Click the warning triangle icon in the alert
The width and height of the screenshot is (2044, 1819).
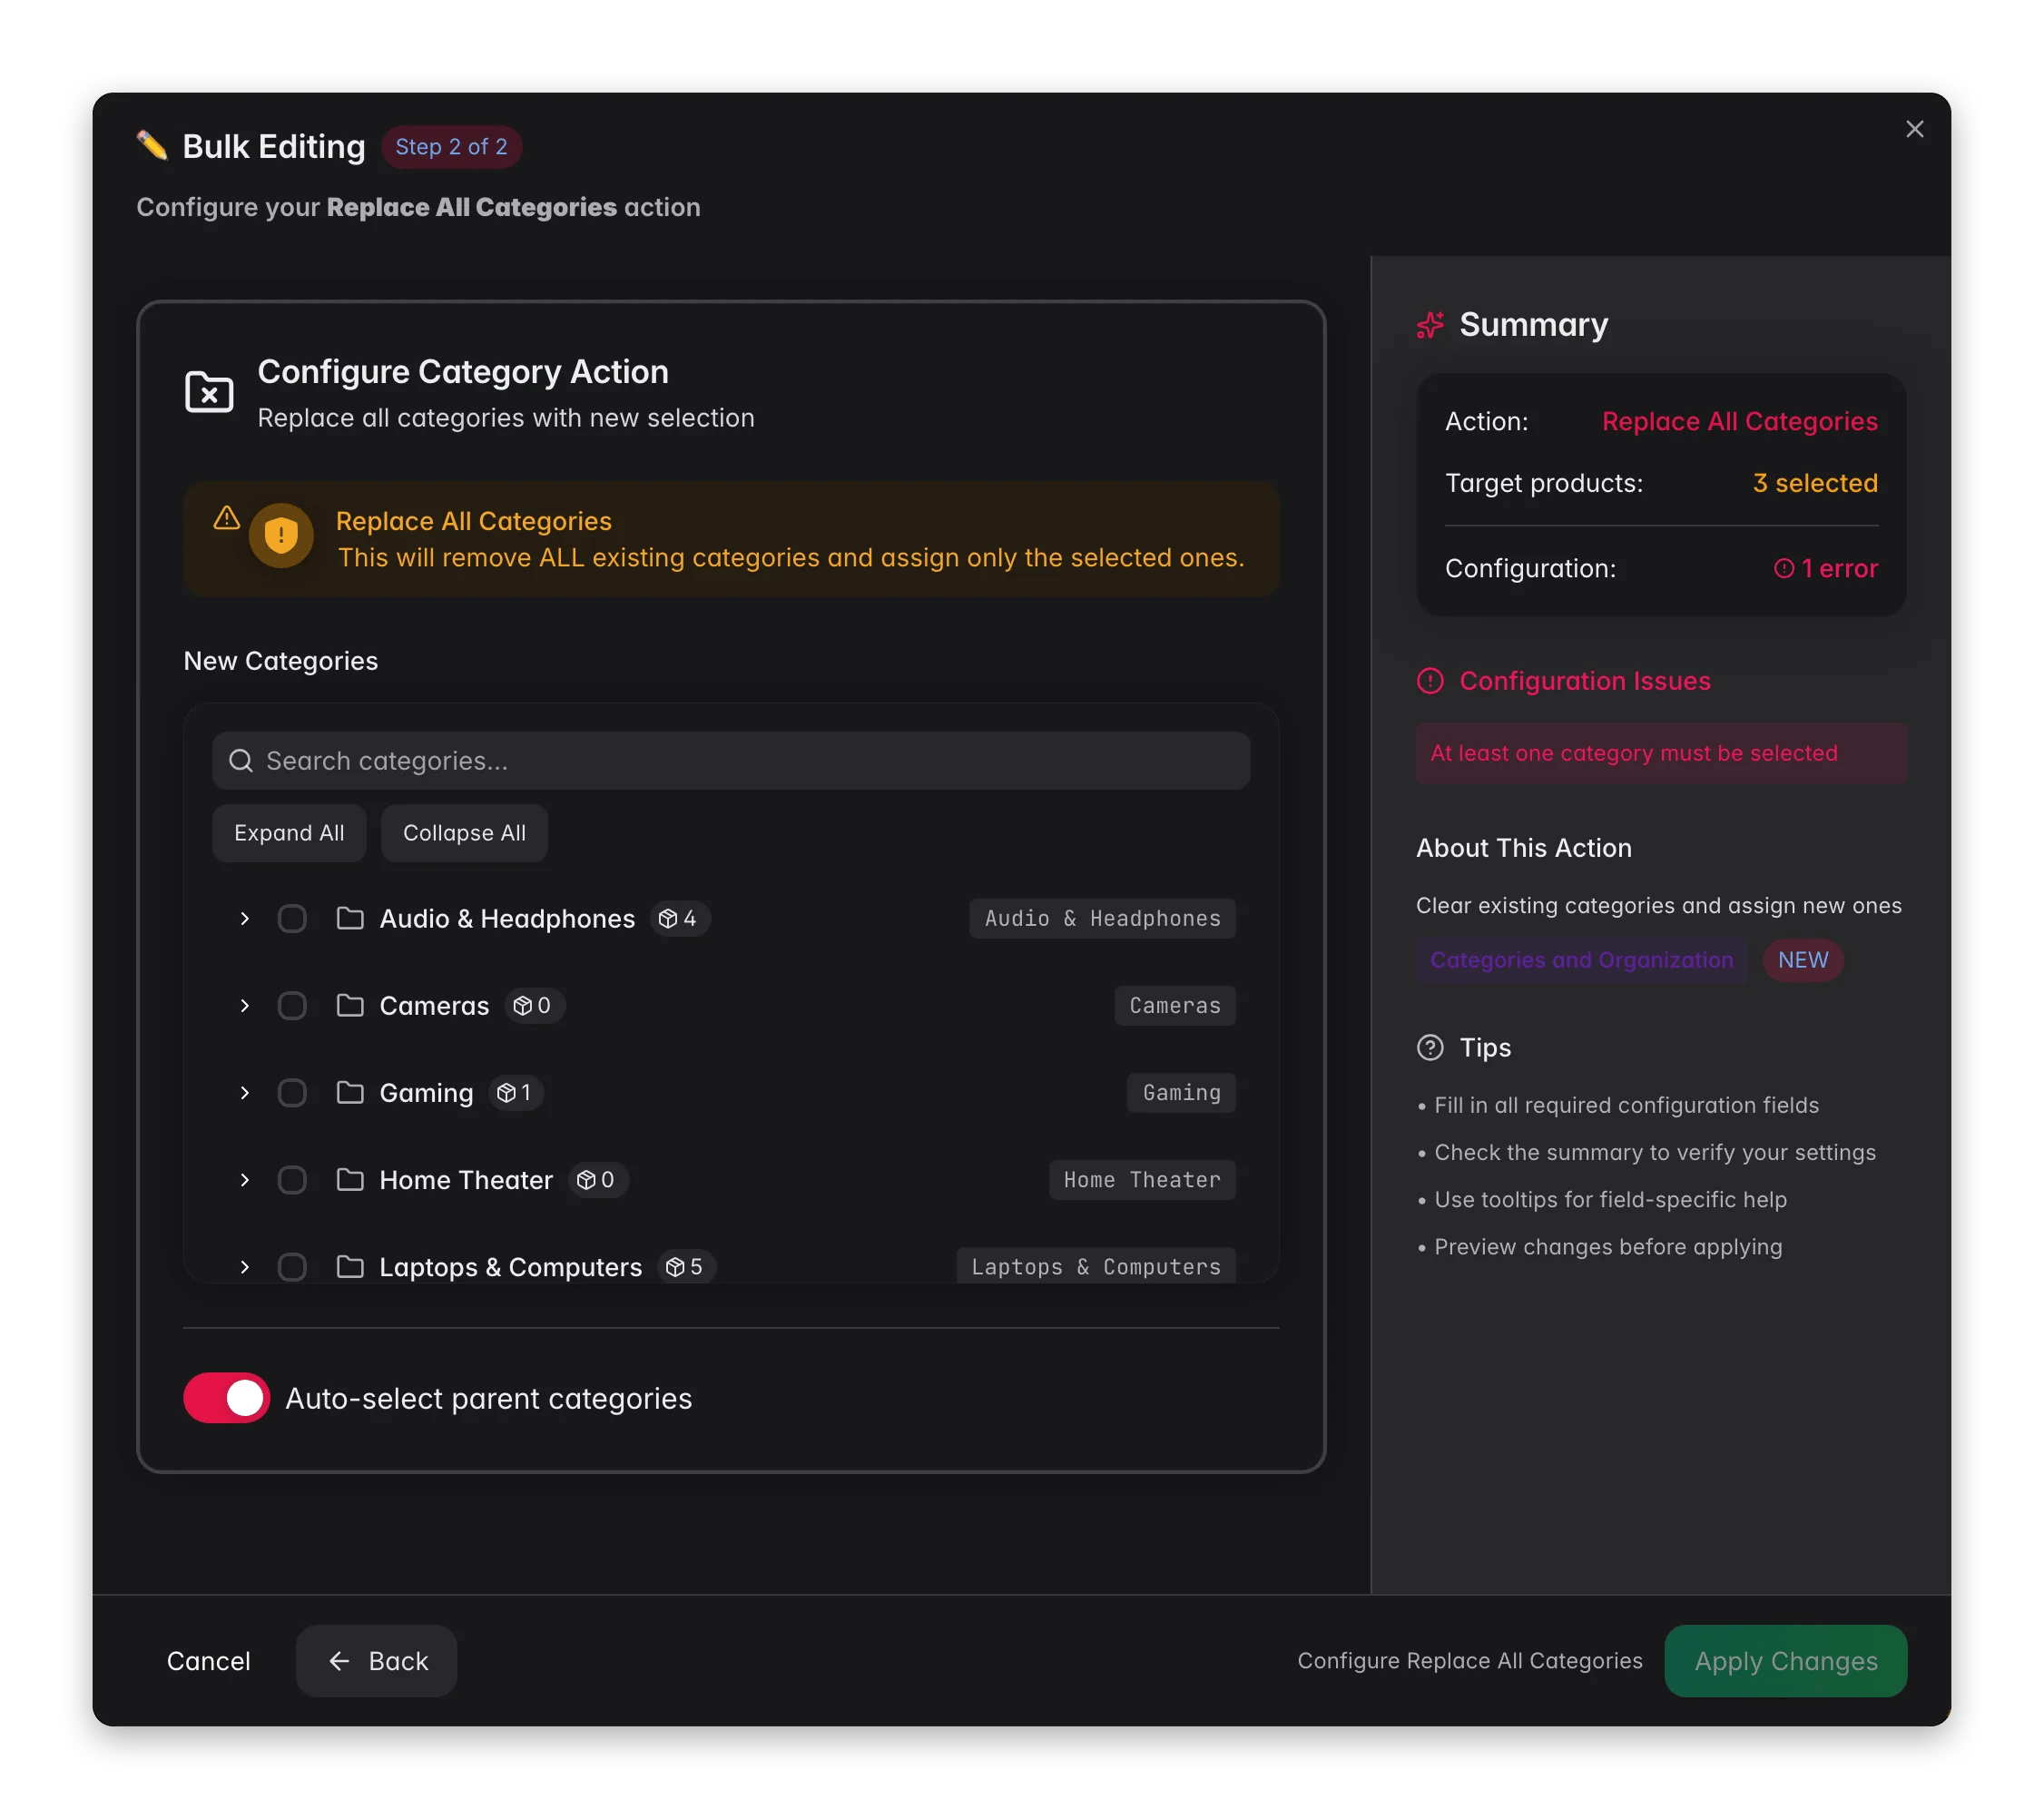click(227, 517)
